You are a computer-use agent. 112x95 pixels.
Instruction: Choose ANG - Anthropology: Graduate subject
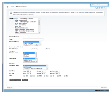(x=26, y=22)
